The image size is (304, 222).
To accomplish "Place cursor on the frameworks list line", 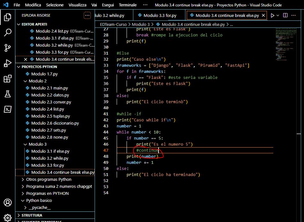I will [183, 65].
